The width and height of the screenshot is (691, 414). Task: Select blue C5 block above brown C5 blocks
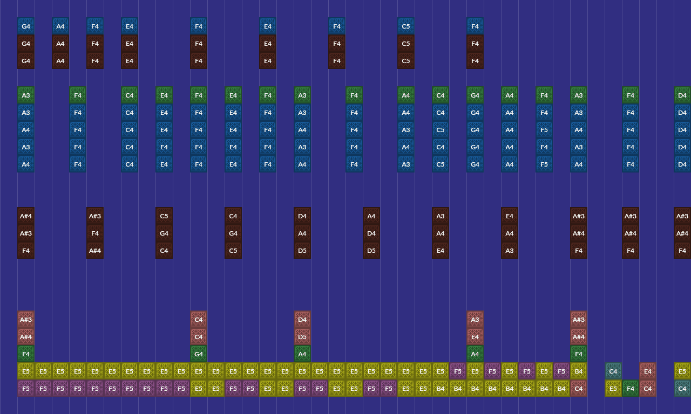[406, 26]
